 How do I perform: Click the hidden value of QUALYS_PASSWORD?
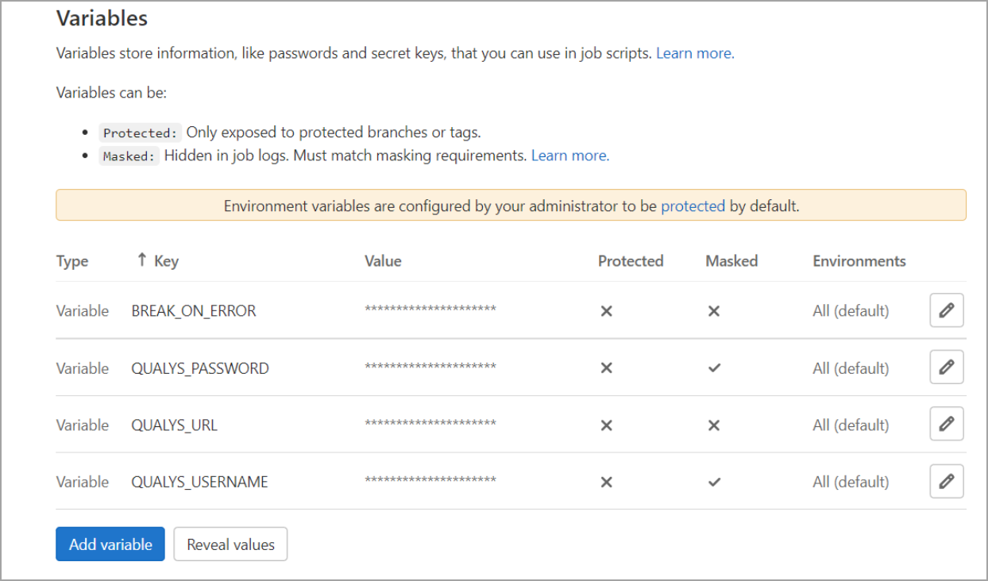tap(430, 367)
